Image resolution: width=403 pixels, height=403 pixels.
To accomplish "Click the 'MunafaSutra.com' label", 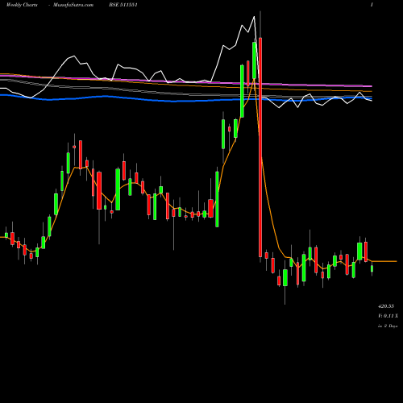I will 73,5.
